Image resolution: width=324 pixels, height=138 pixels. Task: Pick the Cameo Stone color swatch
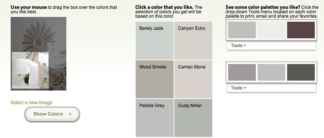click(193, 79)
